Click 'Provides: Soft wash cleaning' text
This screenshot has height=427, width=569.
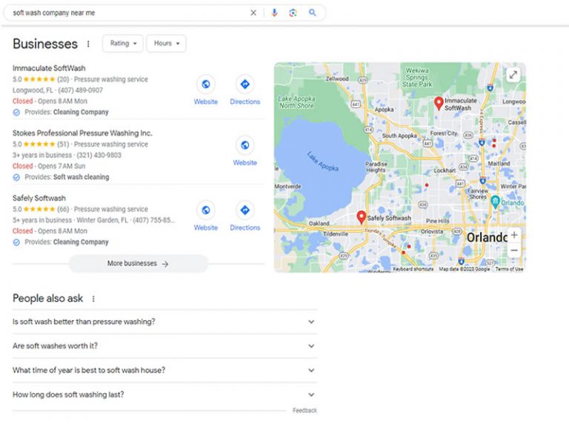click(67, 177)
